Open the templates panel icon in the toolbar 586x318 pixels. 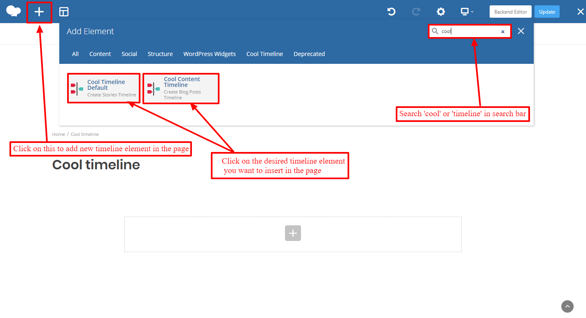pos(64,12)
